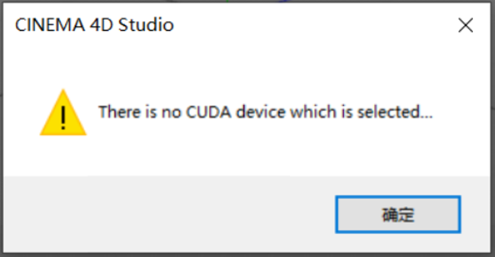Click the word CUDA in the message
This screenshot has height=257, width=495.
(x=208, y=112)
